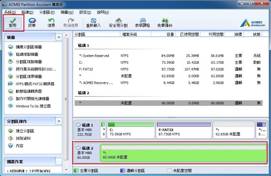The image size is (271, 176).
Task: Select the 62.85GB 未配置 row in list
Action: [x=169, y=76]
